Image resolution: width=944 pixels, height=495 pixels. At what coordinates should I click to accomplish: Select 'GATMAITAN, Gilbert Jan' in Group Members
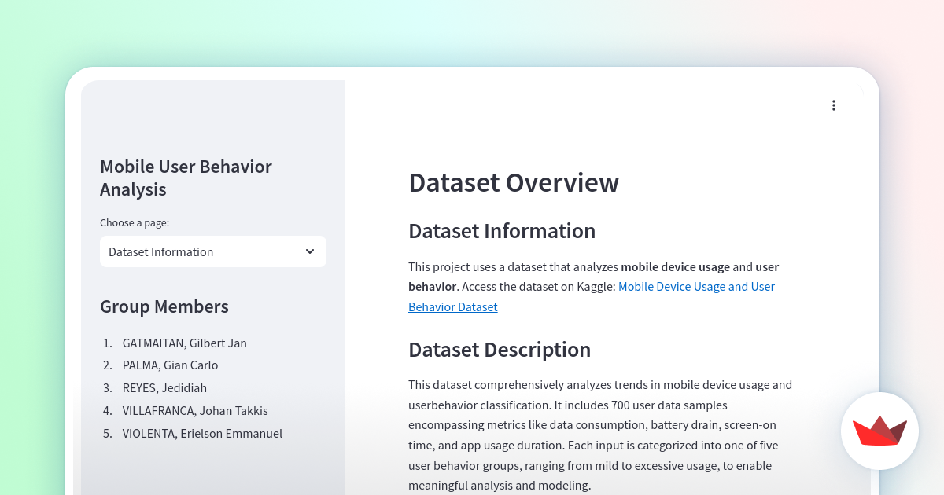point(184,343)
